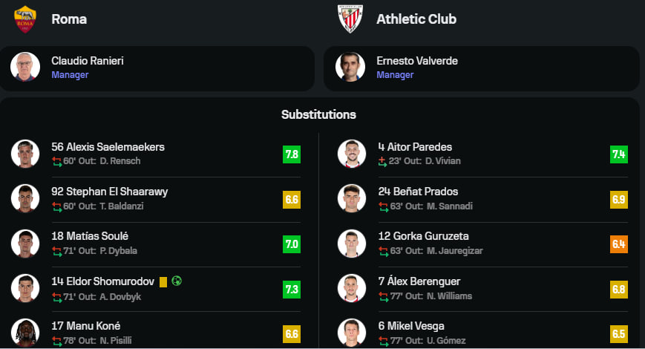Select the 7.4 rating badge for Paredes
The height and width of the screenshot is (349, 645).
click(619, 154)
